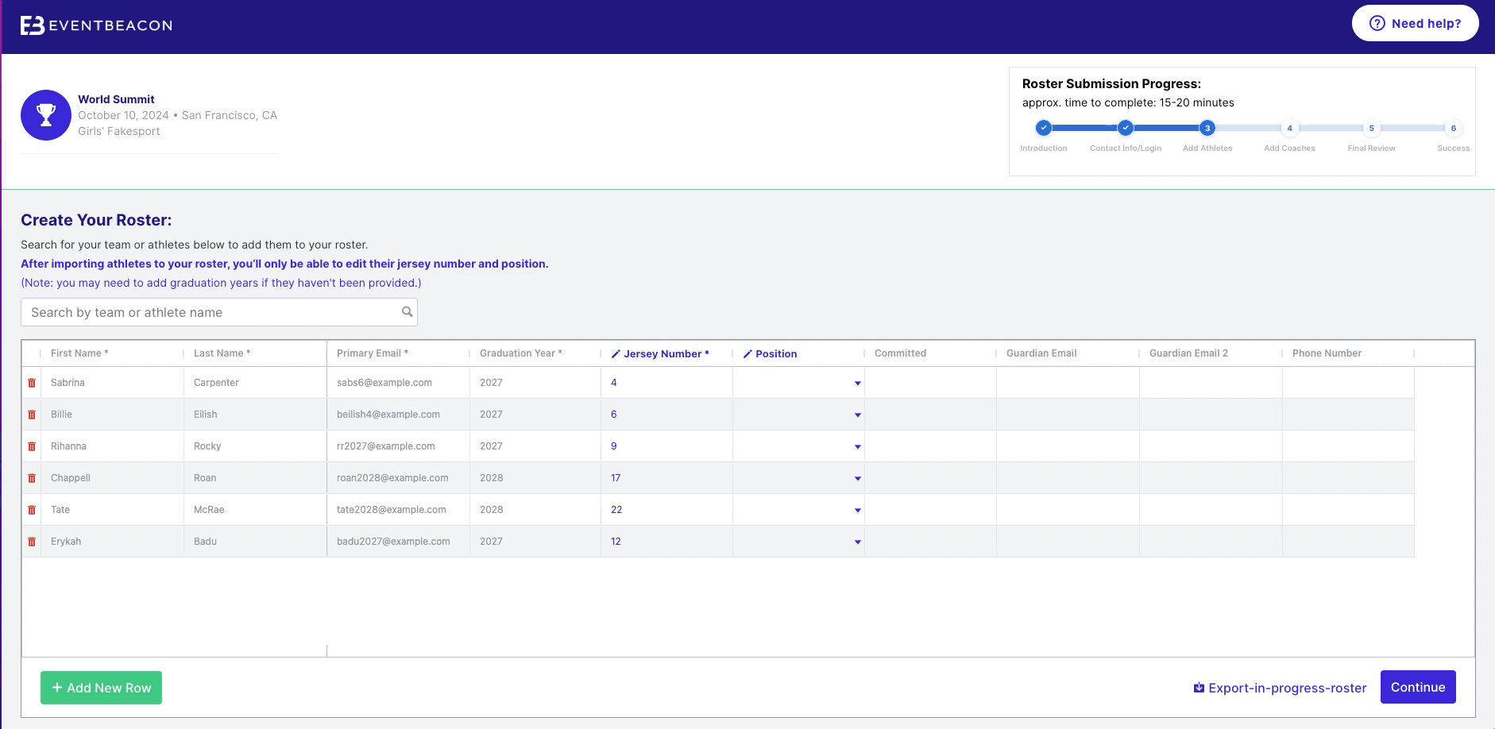Click the McRae last name cell
Screen dimensions: 1495x729
[x=255, y=510]
